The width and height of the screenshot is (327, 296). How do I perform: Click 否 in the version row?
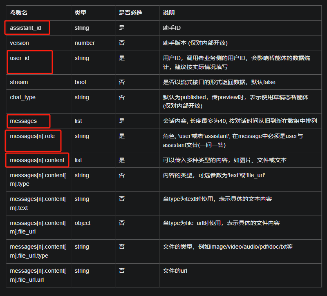(122, 43)
